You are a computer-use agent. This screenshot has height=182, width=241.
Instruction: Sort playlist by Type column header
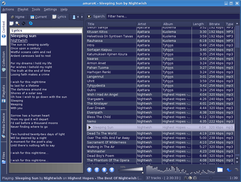point(230,24)
